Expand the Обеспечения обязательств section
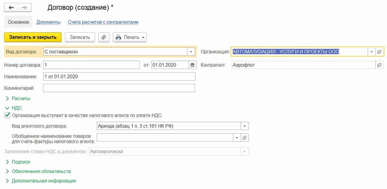Screen dimensions: 387x189 [x=7, y=171]
